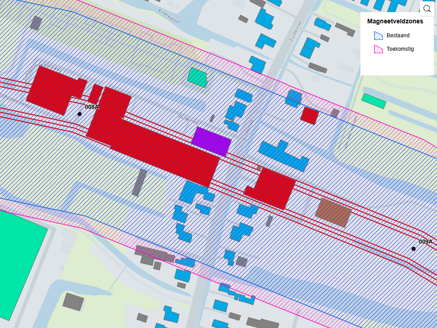437x328 pixels.
Task: Click the Toekomstig legend label
Action: click(x=400, y=49)
